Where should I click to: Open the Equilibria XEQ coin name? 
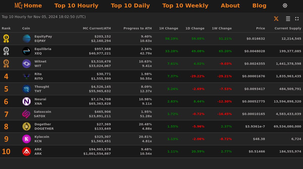43,51
